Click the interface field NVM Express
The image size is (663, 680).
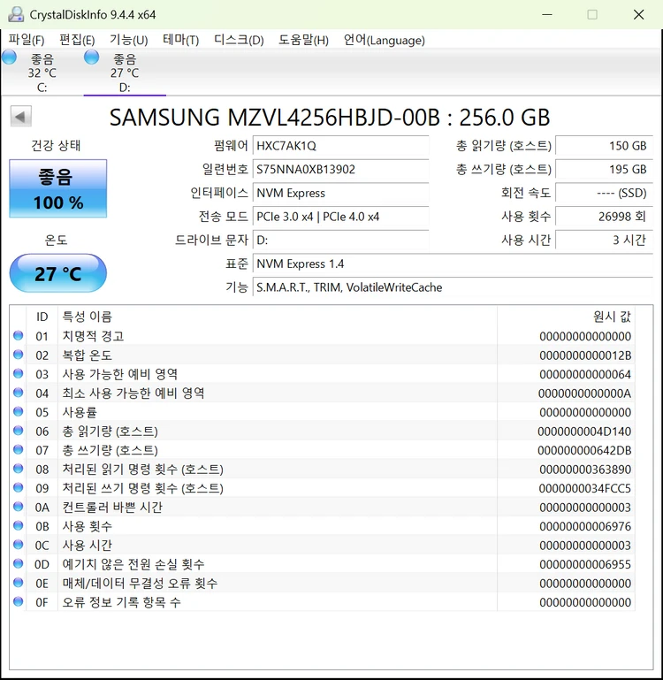click(x=341, y=193)
